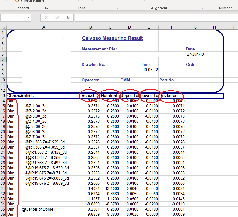The height and width of the screenshot is (217, 238).
Task: Click the formula bar Enter checkmark icon
Action: [x=57, y=18]
